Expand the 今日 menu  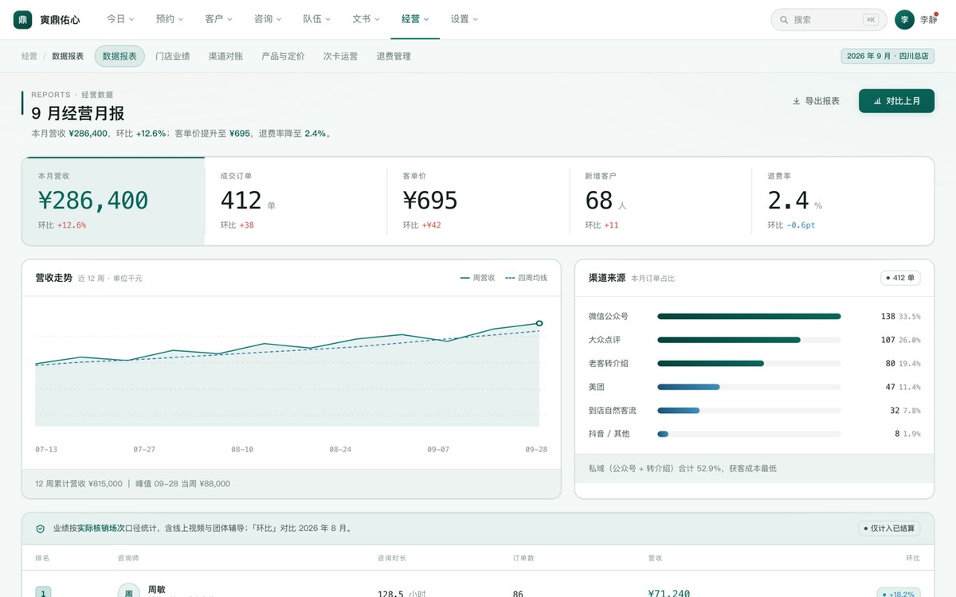(120, 19)
